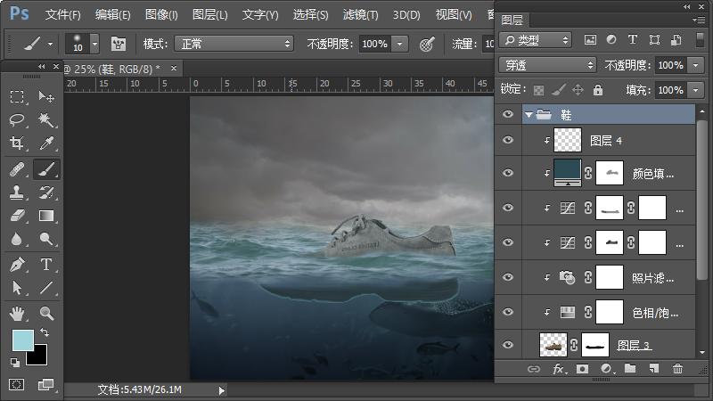Select the Move tool
The image size is (713, 401).
tap(46, 96)
